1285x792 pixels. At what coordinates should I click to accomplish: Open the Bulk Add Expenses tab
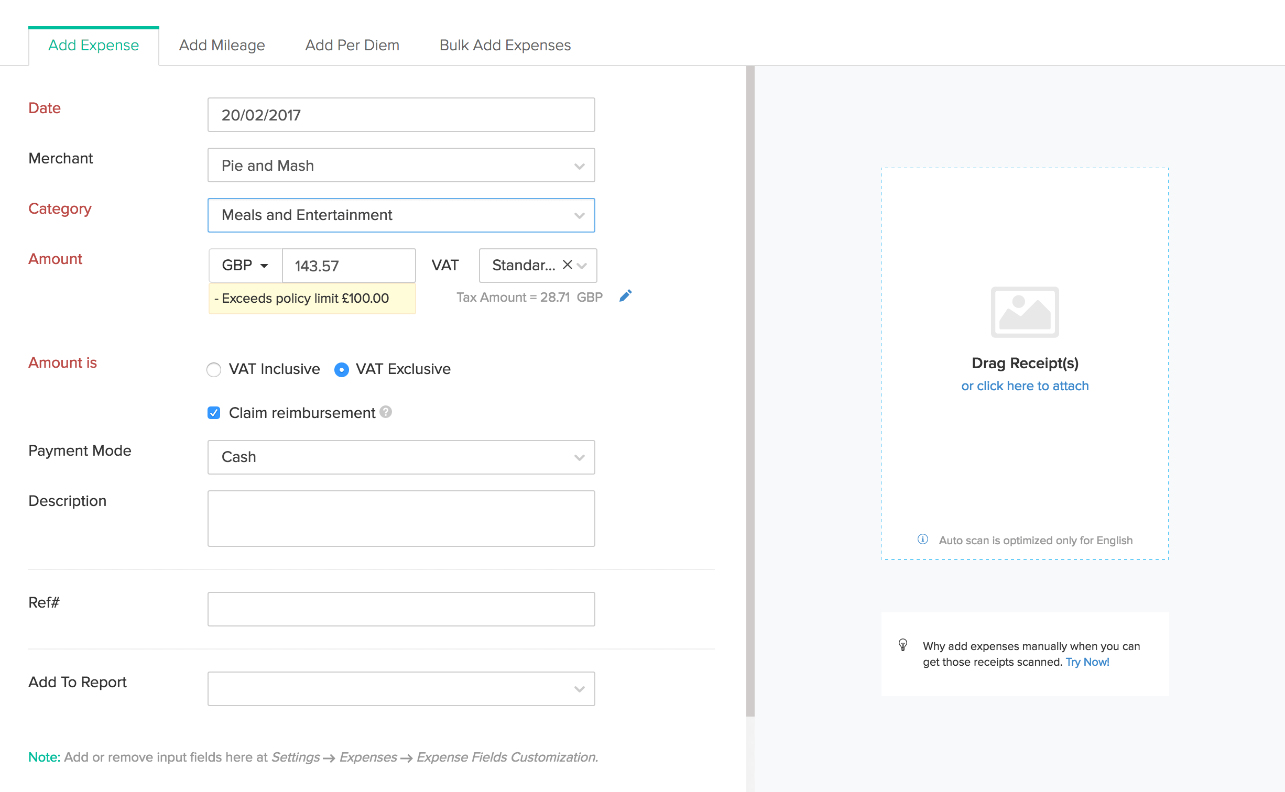point(504,45)
